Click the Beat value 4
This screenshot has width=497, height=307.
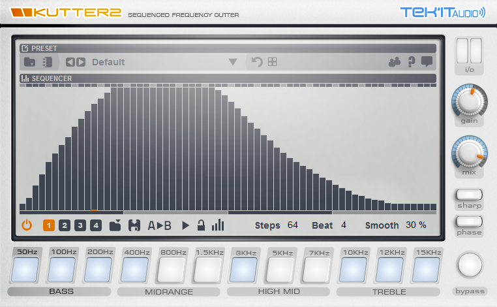coord(344,225)
